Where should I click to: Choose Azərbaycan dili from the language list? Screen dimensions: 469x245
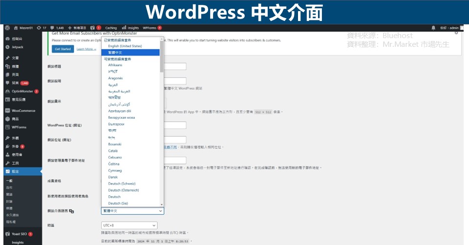point(120,111)
